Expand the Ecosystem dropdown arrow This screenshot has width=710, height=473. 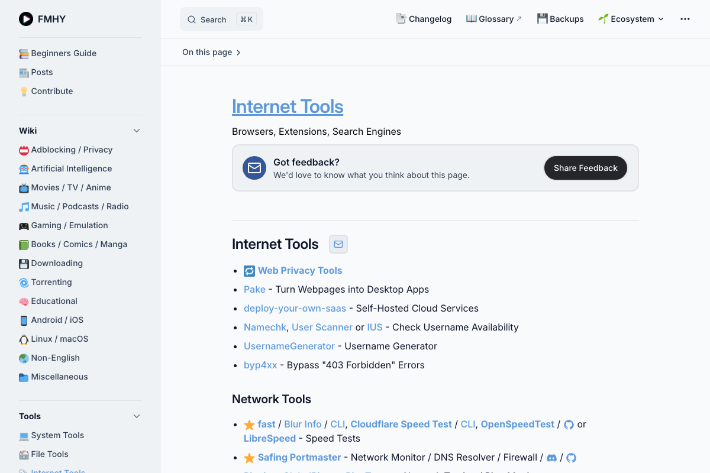pos(661,19)
